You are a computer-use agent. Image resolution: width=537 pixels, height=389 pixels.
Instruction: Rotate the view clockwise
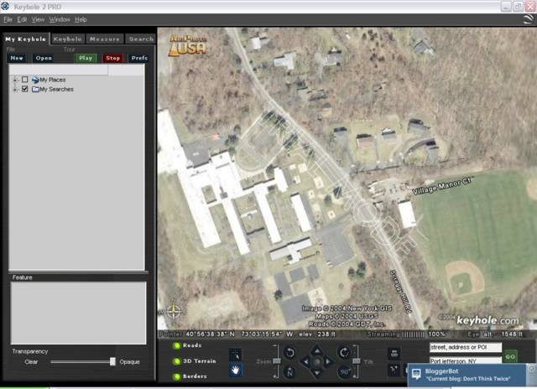344,352
